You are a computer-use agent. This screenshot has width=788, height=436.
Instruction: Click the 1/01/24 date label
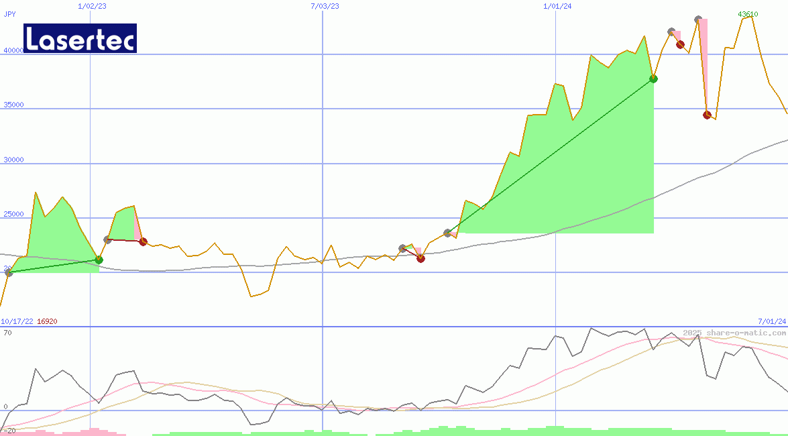557,6
